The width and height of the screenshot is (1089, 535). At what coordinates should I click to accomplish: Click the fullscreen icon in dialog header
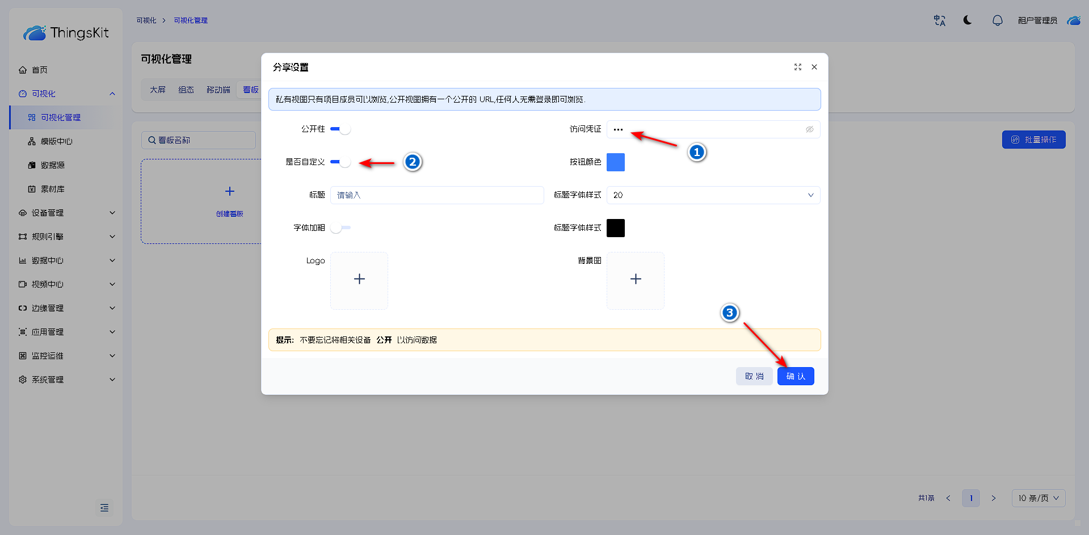pos(797,67)
